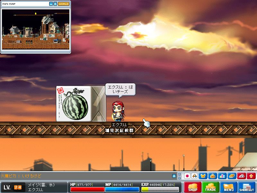The width and height of the screenshot is (257, 193).
Task: Expand the mini map with plus button
Action: (55, 4)
